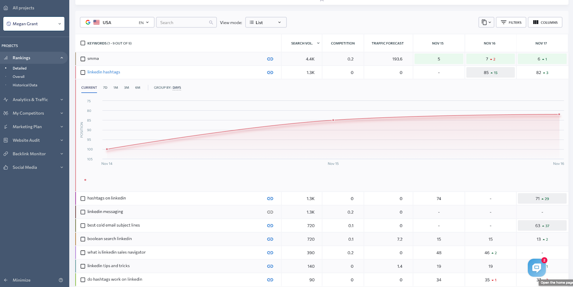Collapse the Rankings section chevron

pyautogui.click(x=62, y=58)
